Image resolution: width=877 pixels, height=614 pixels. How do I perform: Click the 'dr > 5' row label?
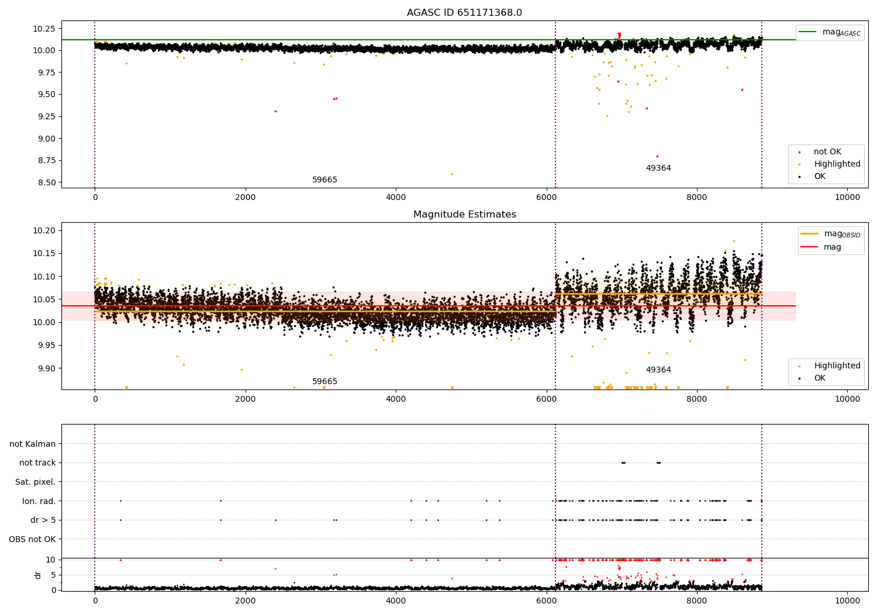(x=43, y=520)
